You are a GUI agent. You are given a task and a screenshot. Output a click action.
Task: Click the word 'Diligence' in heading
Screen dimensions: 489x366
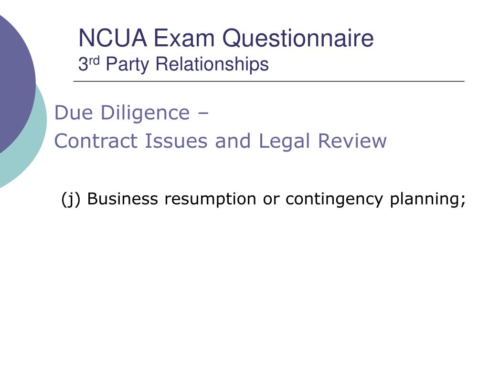(145, 112)
